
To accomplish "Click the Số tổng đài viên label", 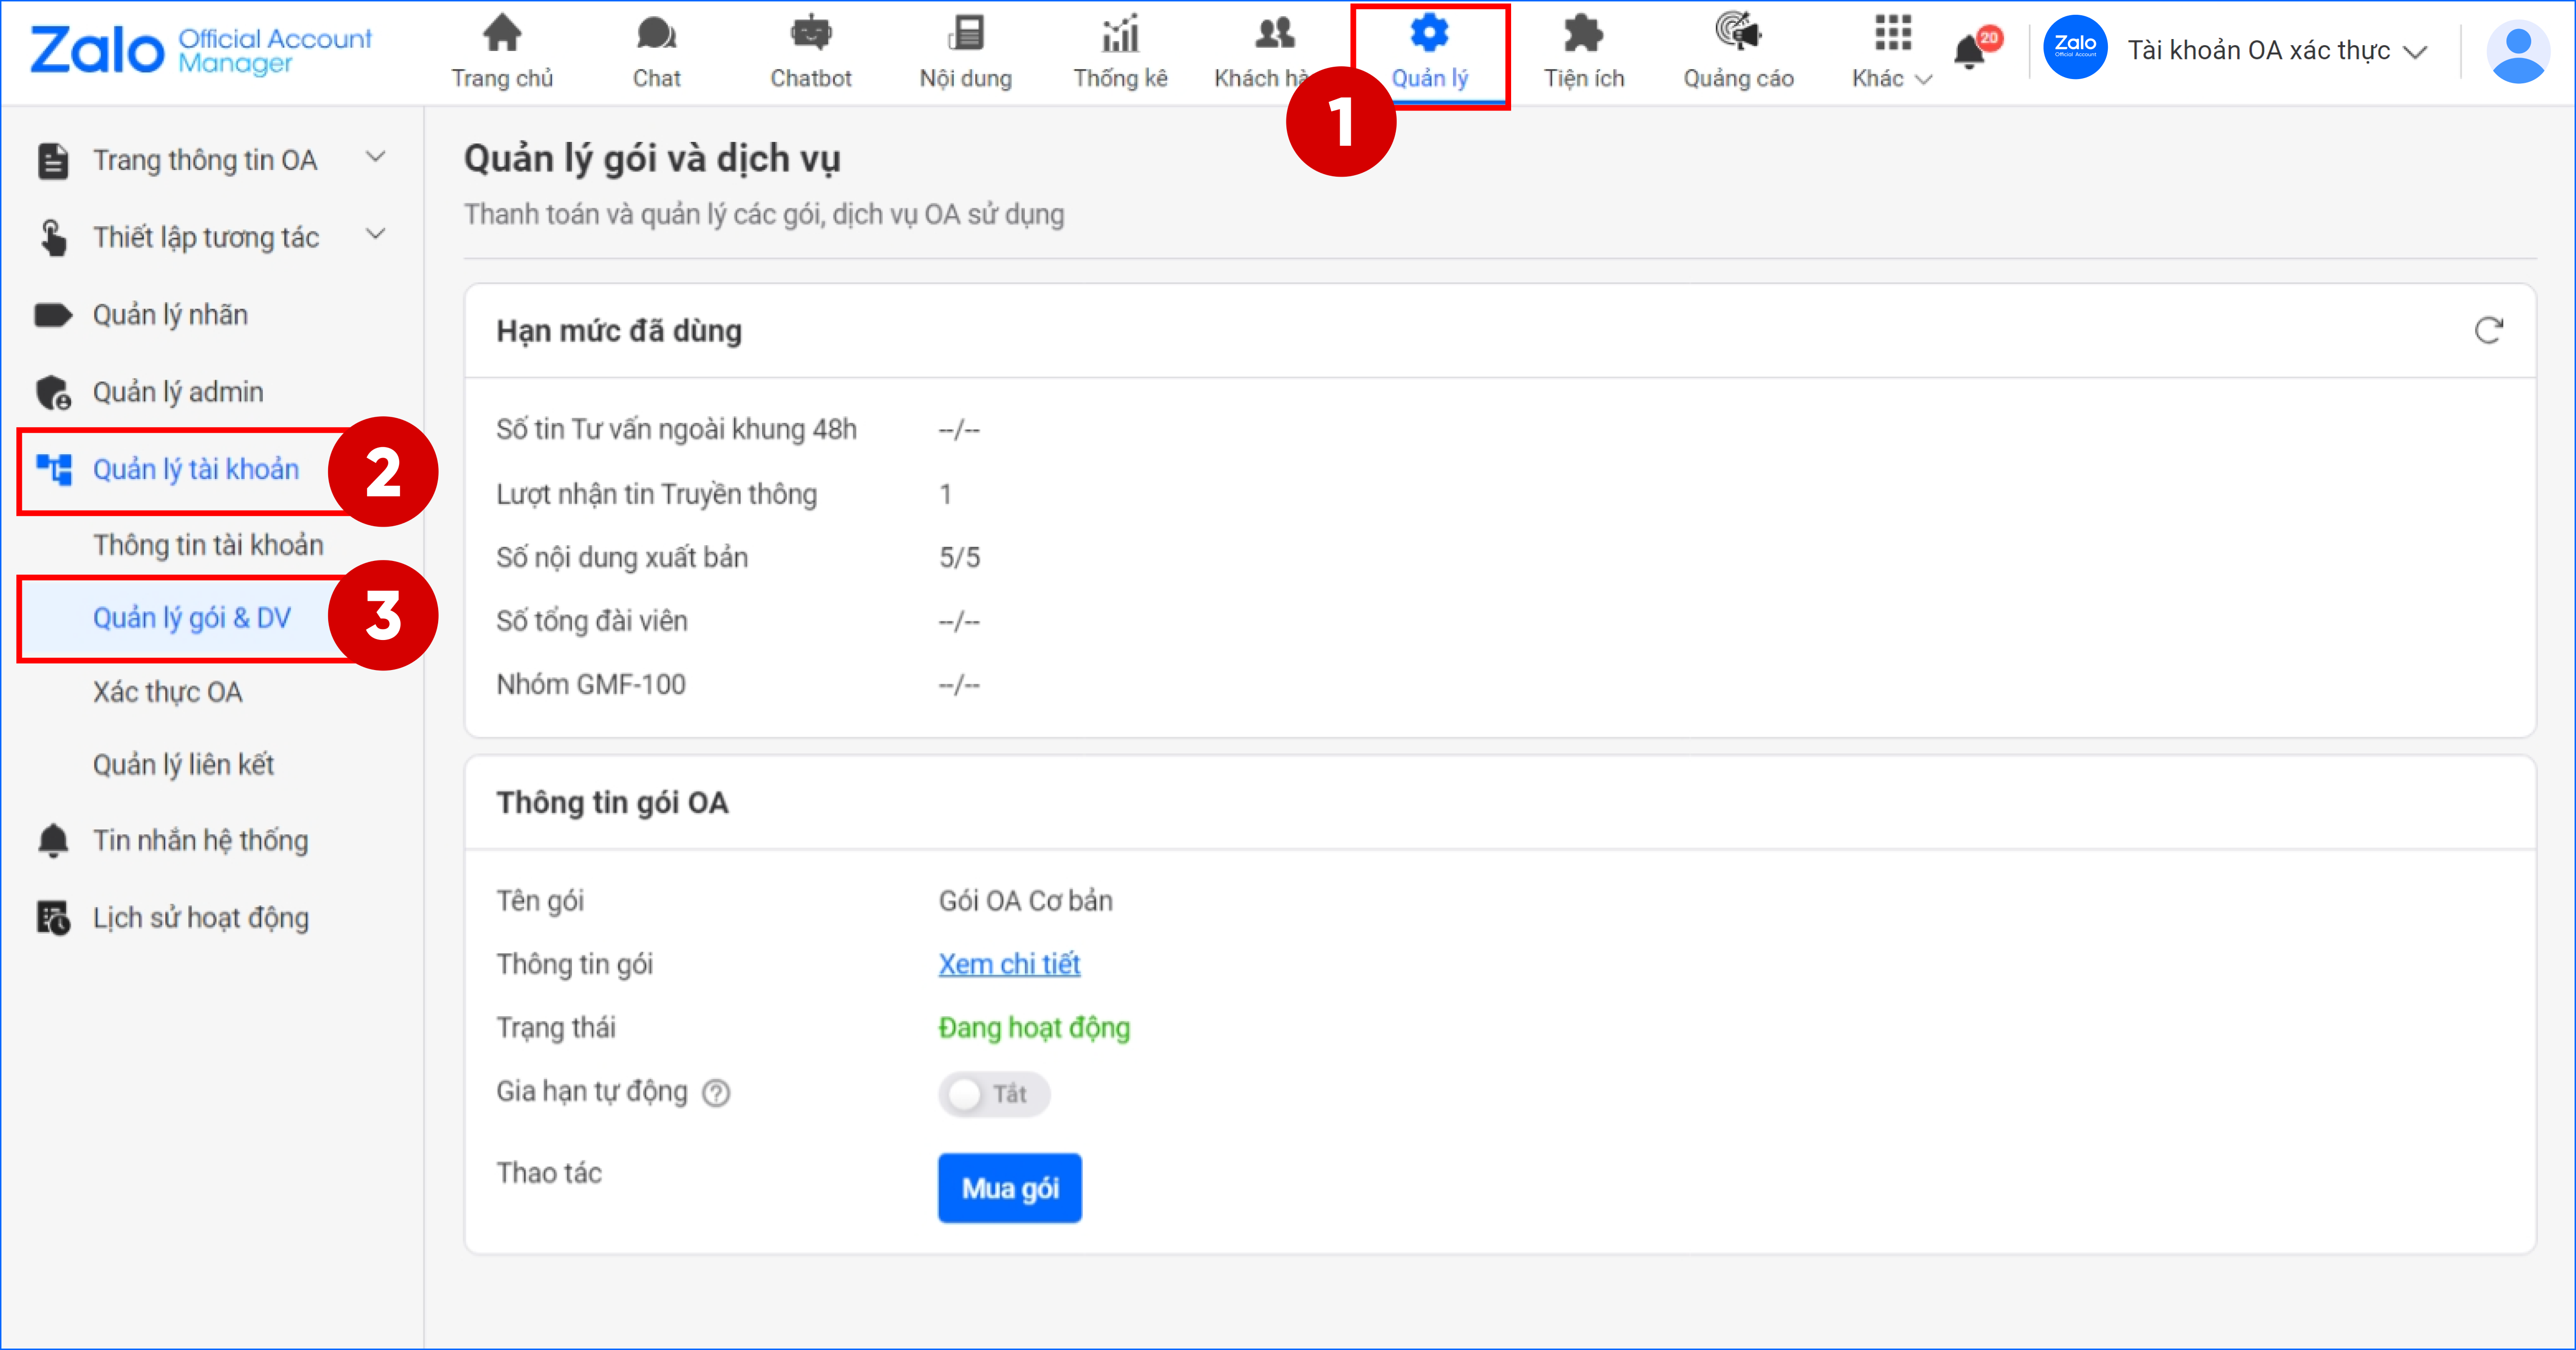I will [x=592, y=621].
